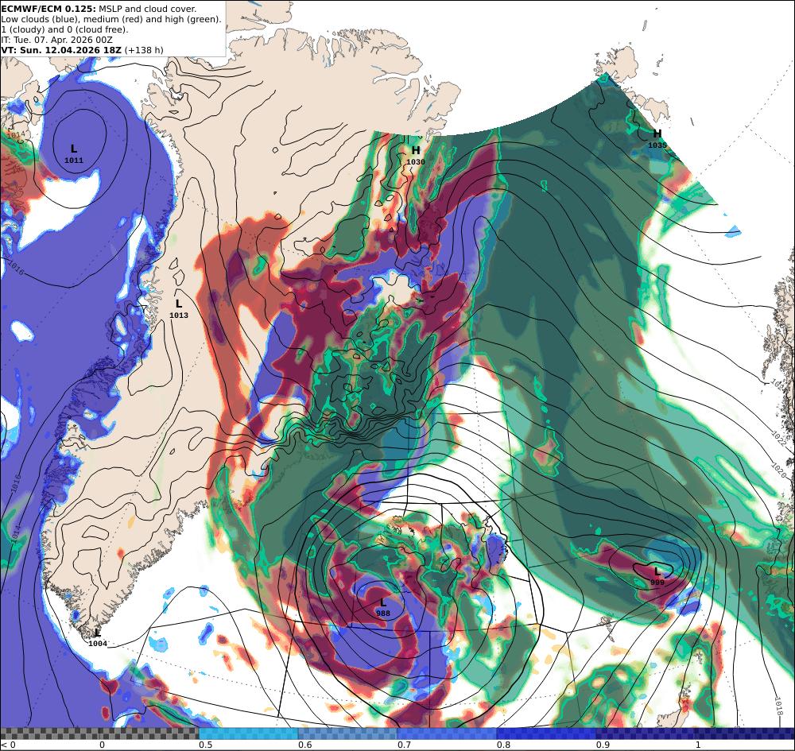The height and width of the screenshot is (751, 795).
Task: Click the gray checkered colorbar segment for values below 0.5
Action: tap(99, 734)
